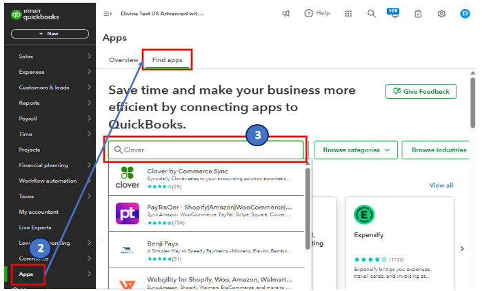Image resolution: width=482 pixels, height=291 pixels.
Task: Click the Expensify star rating
Action: (x=370, y=260)
